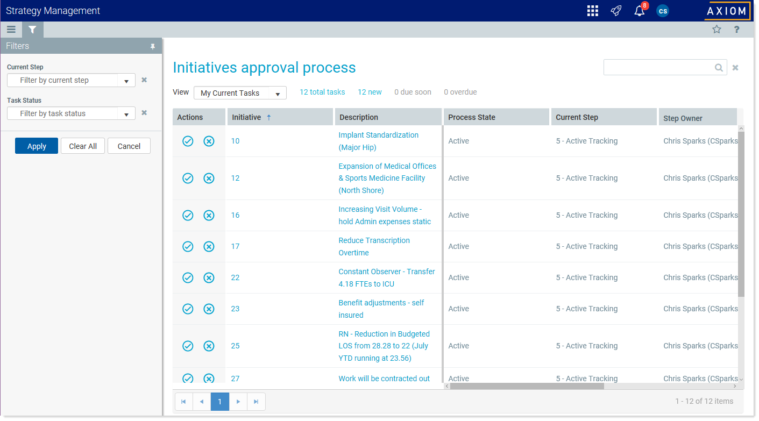Image resolution: width=759 pixels, height=421 pixels.
Task: Click the horizontal scrollbar under the table
Action: coord(527,386)
